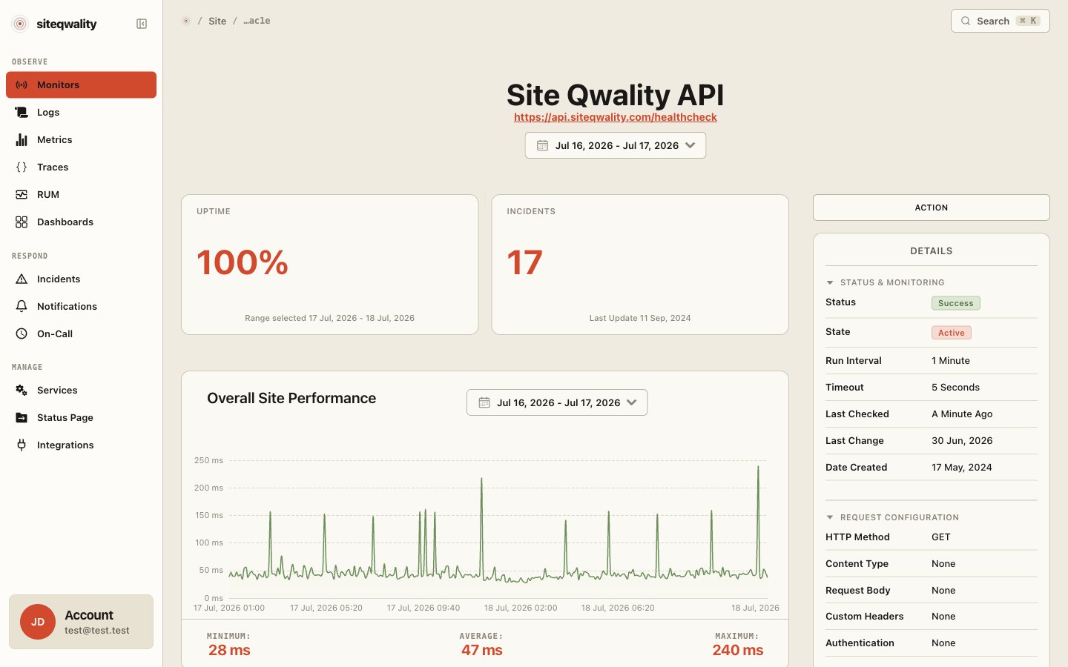Click the Success status badge
This screenshot has width=1068, height=667.
956,303
